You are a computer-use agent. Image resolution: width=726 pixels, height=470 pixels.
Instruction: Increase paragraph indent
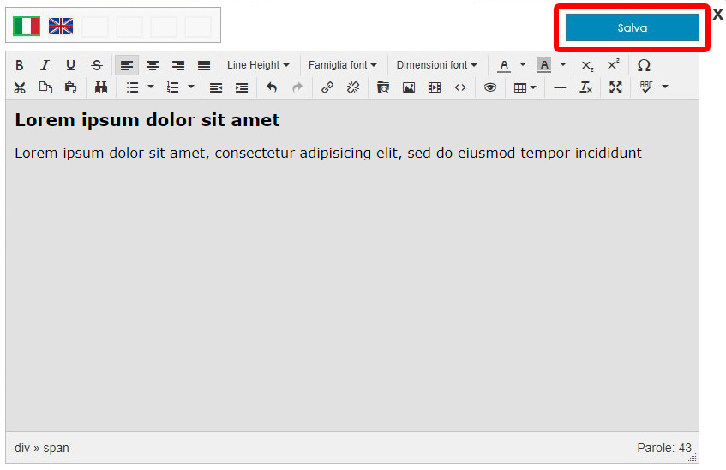241,87
